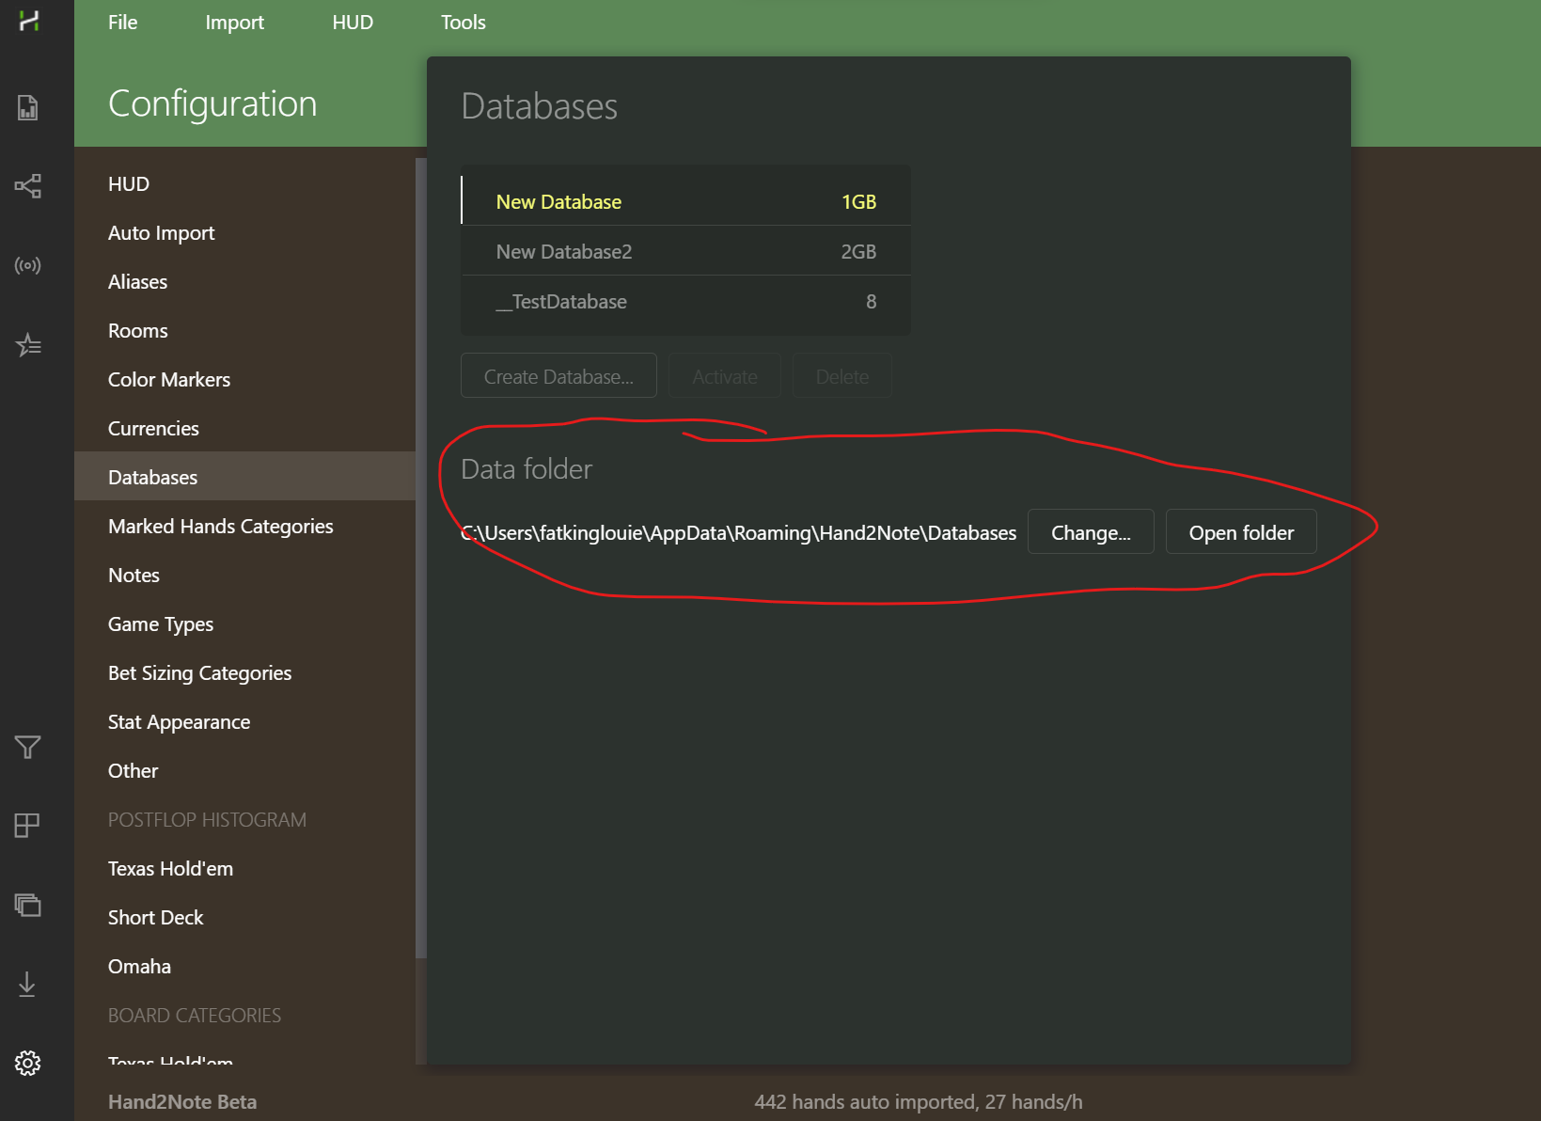
Task: Click the Delete database button
Action: [x=842, y=376]
